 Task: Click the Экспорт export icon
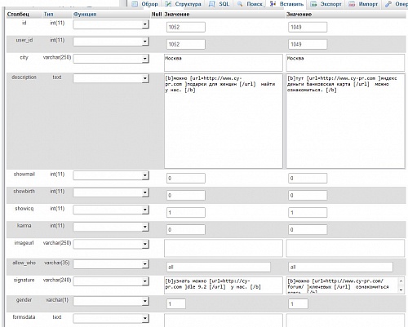pyautogui.click(x=313, y=4)
